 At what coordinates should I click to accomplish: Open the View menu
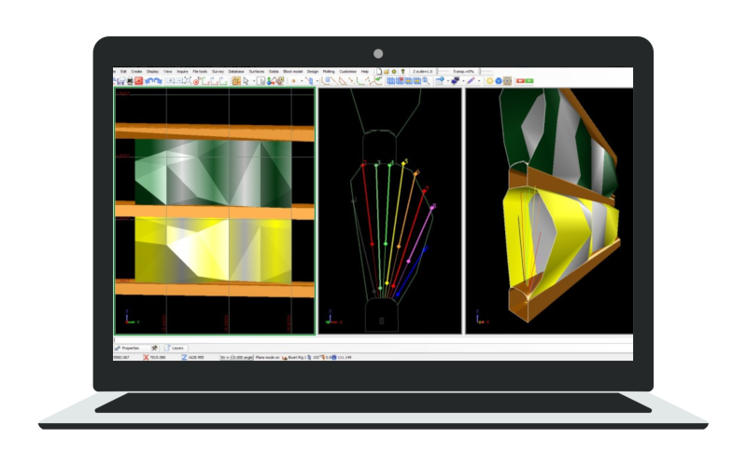point(168,72)
